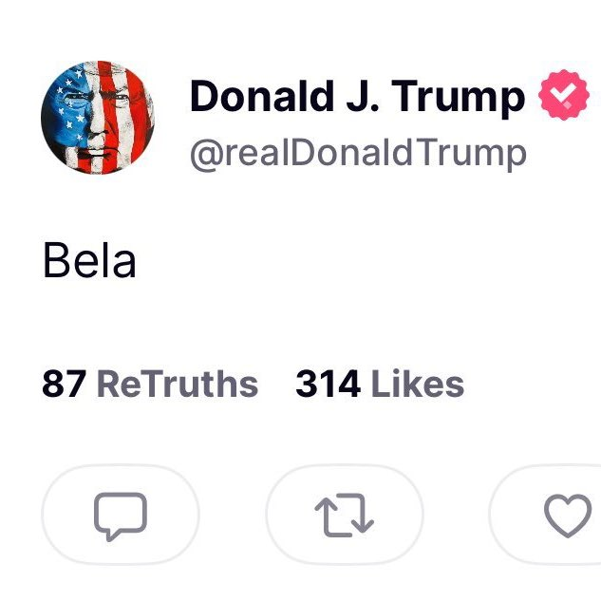This screenshot has height=601, width=601.
Task: Toggle ReTruth on the Bela post
Action: [x=344, y=517]
